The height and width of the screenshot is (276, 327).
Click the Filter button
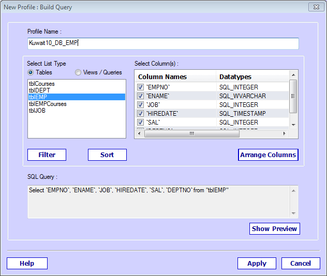47,155
